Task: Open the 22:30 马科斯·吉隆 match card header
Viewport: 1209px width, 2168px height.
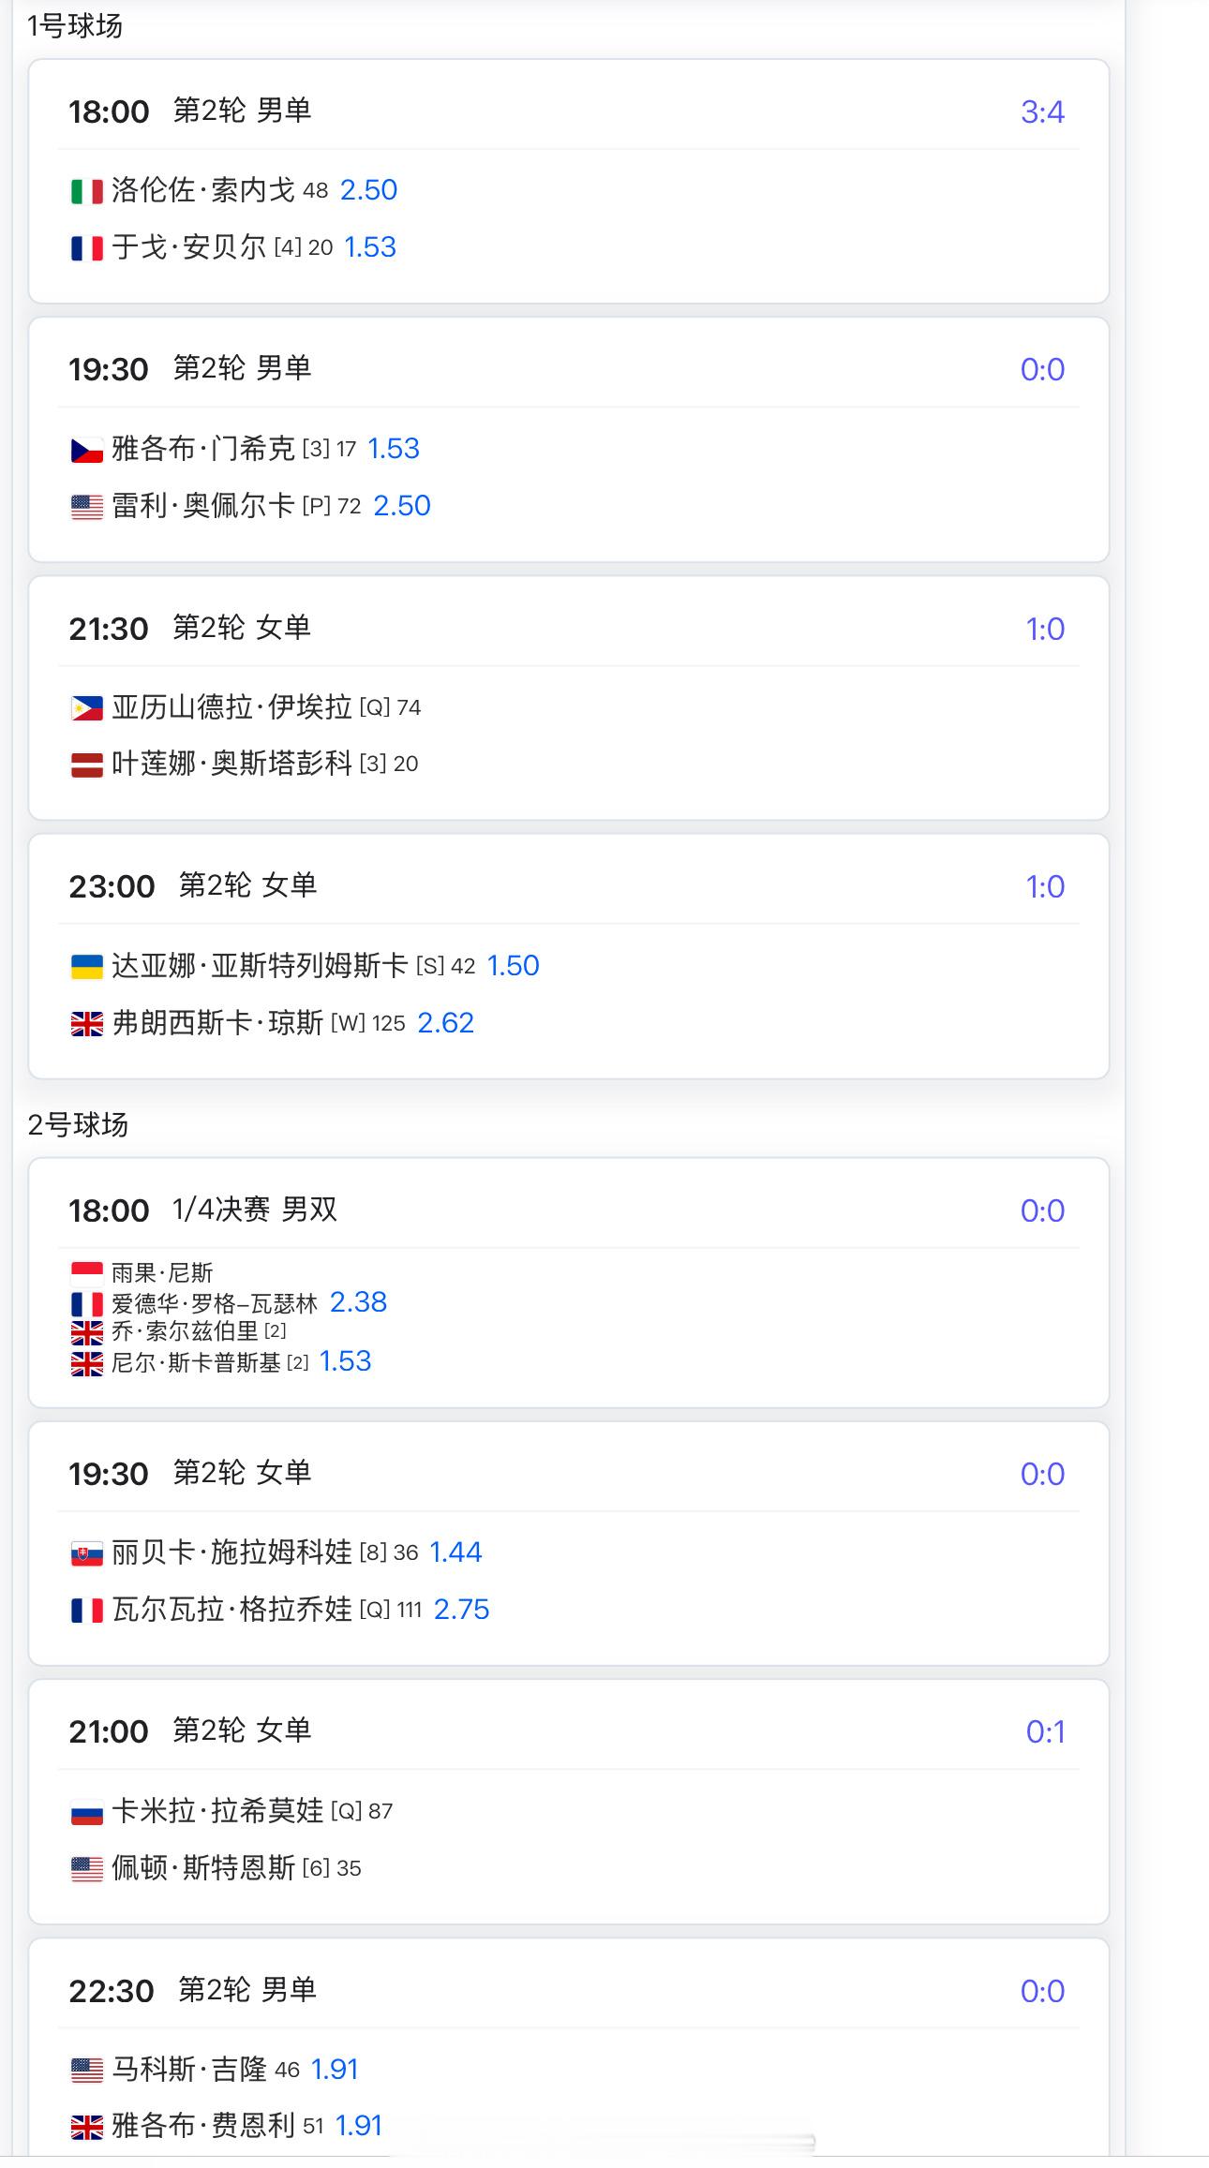Action: (x=246, y=1990)
